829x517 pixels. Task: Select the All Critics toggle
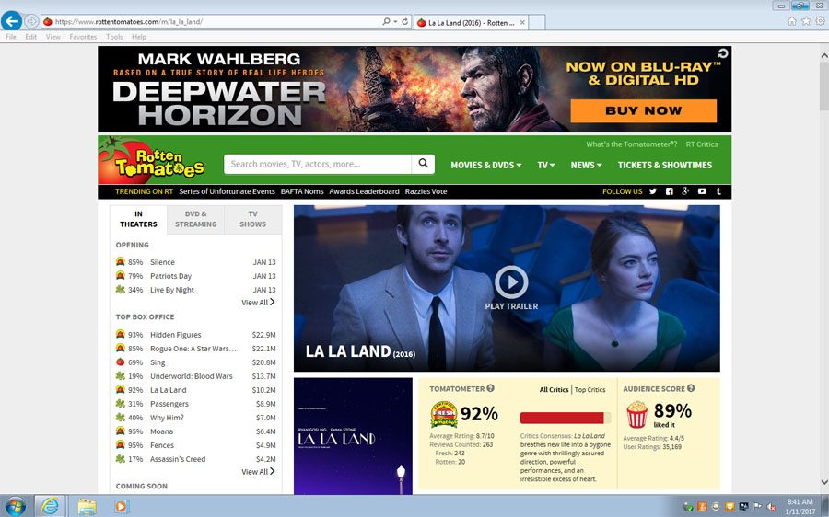[x=554, y=390]
